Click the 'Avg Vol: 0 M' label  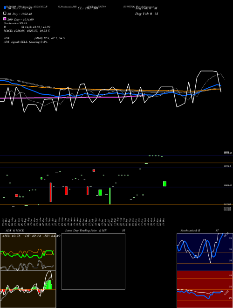click(x=146, y=8)
